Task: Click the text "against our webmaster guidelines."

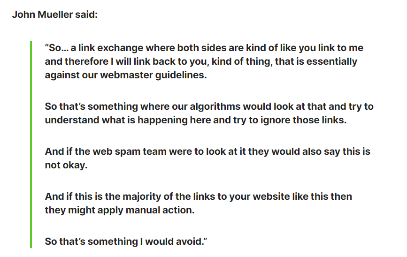Action: tap(126, 75)
